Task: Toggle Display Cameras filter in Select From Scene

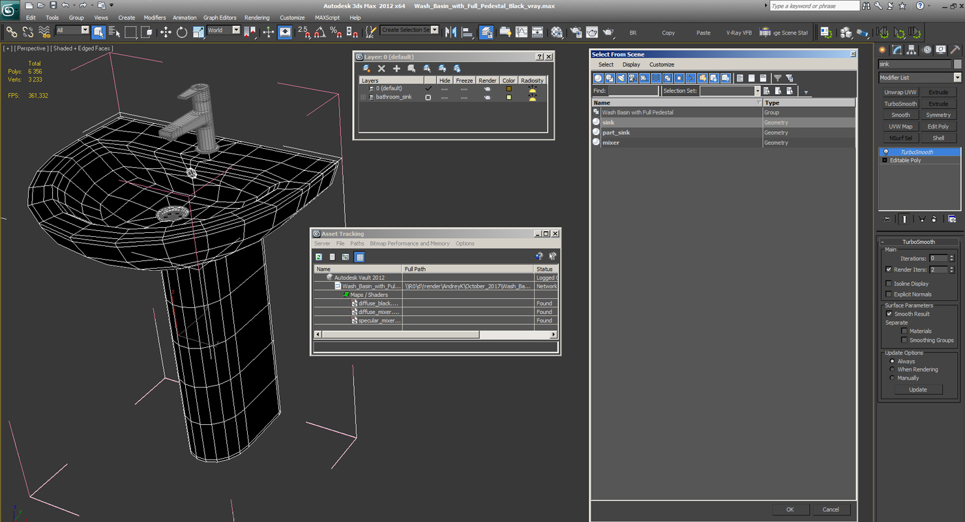Action: pos(633,78)
